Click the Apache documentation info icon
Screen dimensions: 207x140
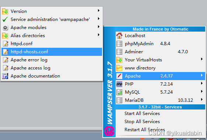coord(5,76)
